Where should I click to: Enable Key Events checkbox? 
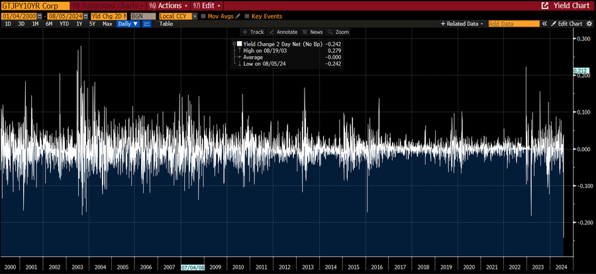pyautogui.click(x=247, y=17)
